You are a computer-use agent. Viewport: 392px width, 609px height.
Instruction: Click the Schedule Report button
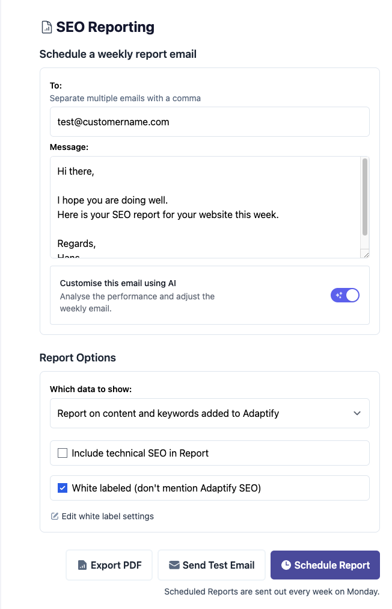[325, 565]
